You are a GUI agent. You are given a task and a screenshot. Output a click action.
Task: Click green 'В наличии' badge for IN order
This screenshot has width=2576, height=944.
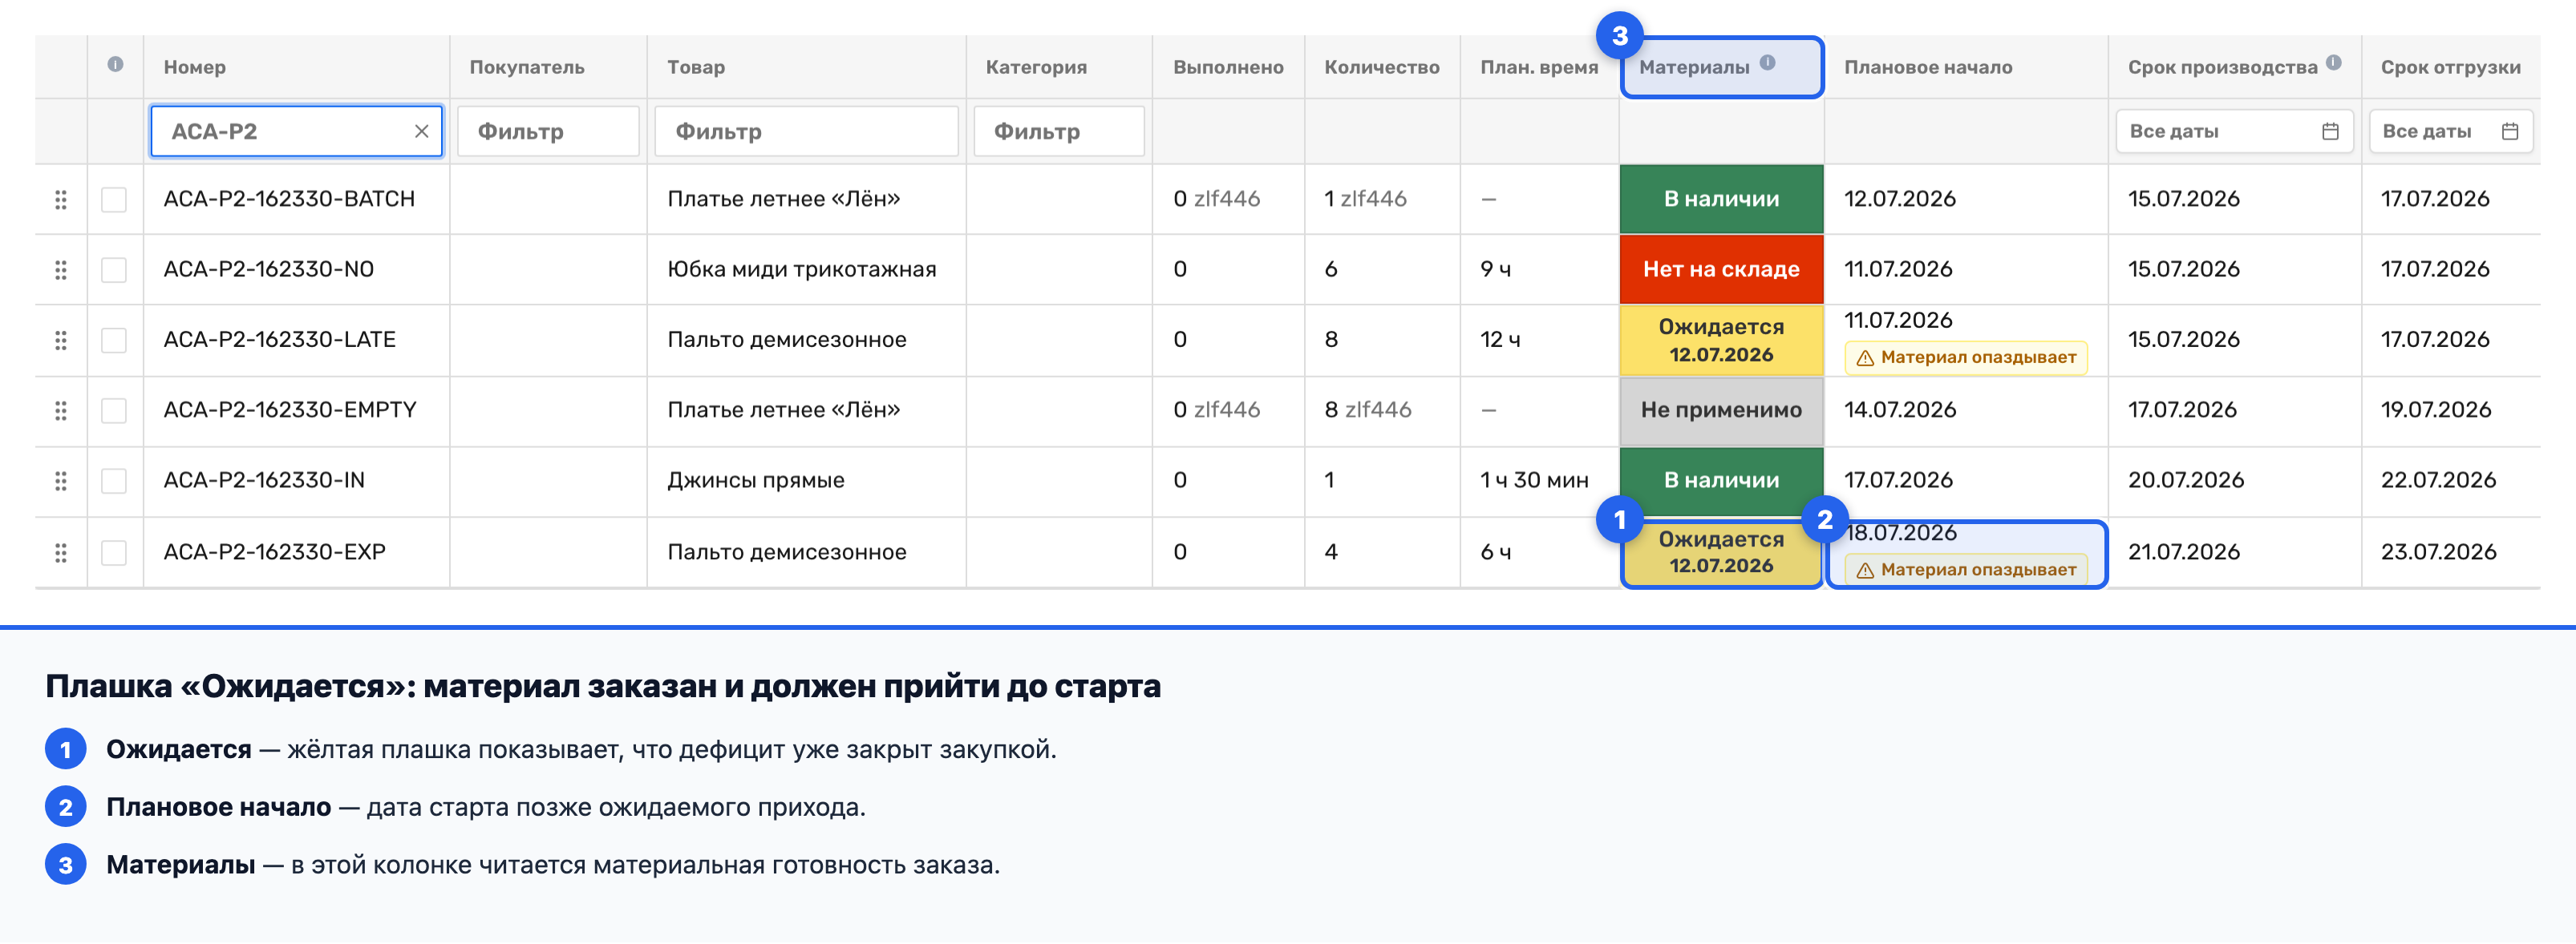point(1721,481)
